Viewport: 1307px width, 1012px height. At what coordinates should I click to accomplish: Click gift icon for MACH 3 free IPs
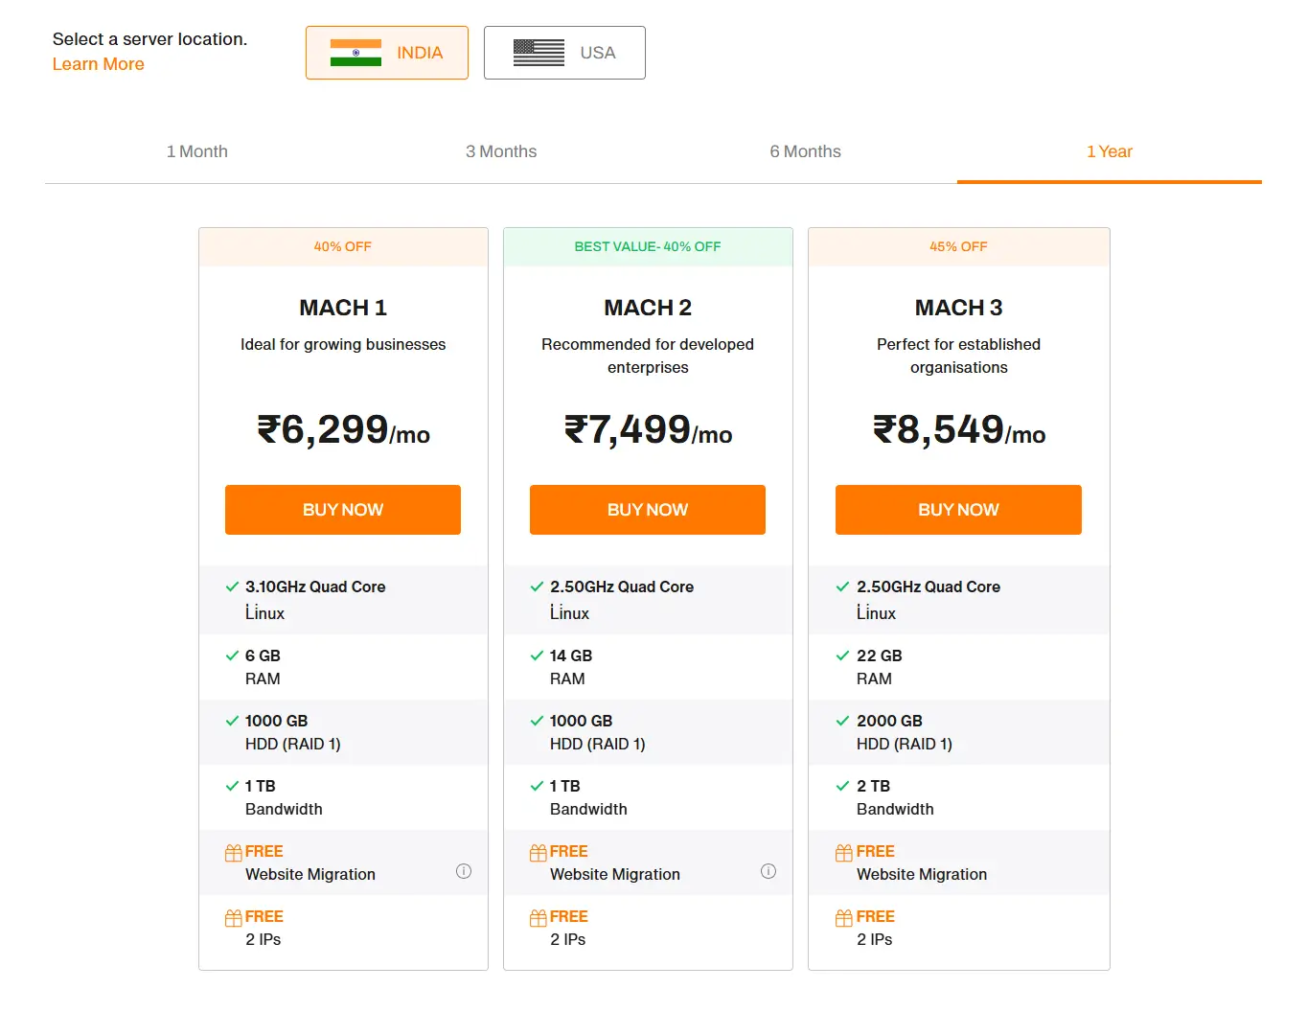point(843,918)
